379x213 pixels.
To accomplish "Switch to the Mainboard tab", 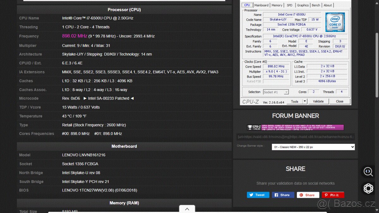I will (x=262, y=5).
